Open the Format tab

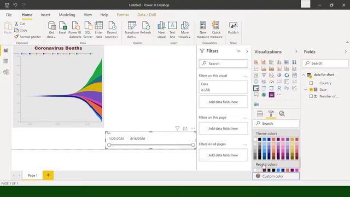[x=122, y=15]
